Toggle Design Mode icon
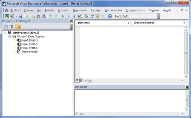The width and height of the screenshot is (191, 118). click(x=80, y=16)
